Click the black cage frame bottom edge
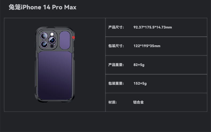This screenshot has height=132, width=211. [x=55, y=101]
